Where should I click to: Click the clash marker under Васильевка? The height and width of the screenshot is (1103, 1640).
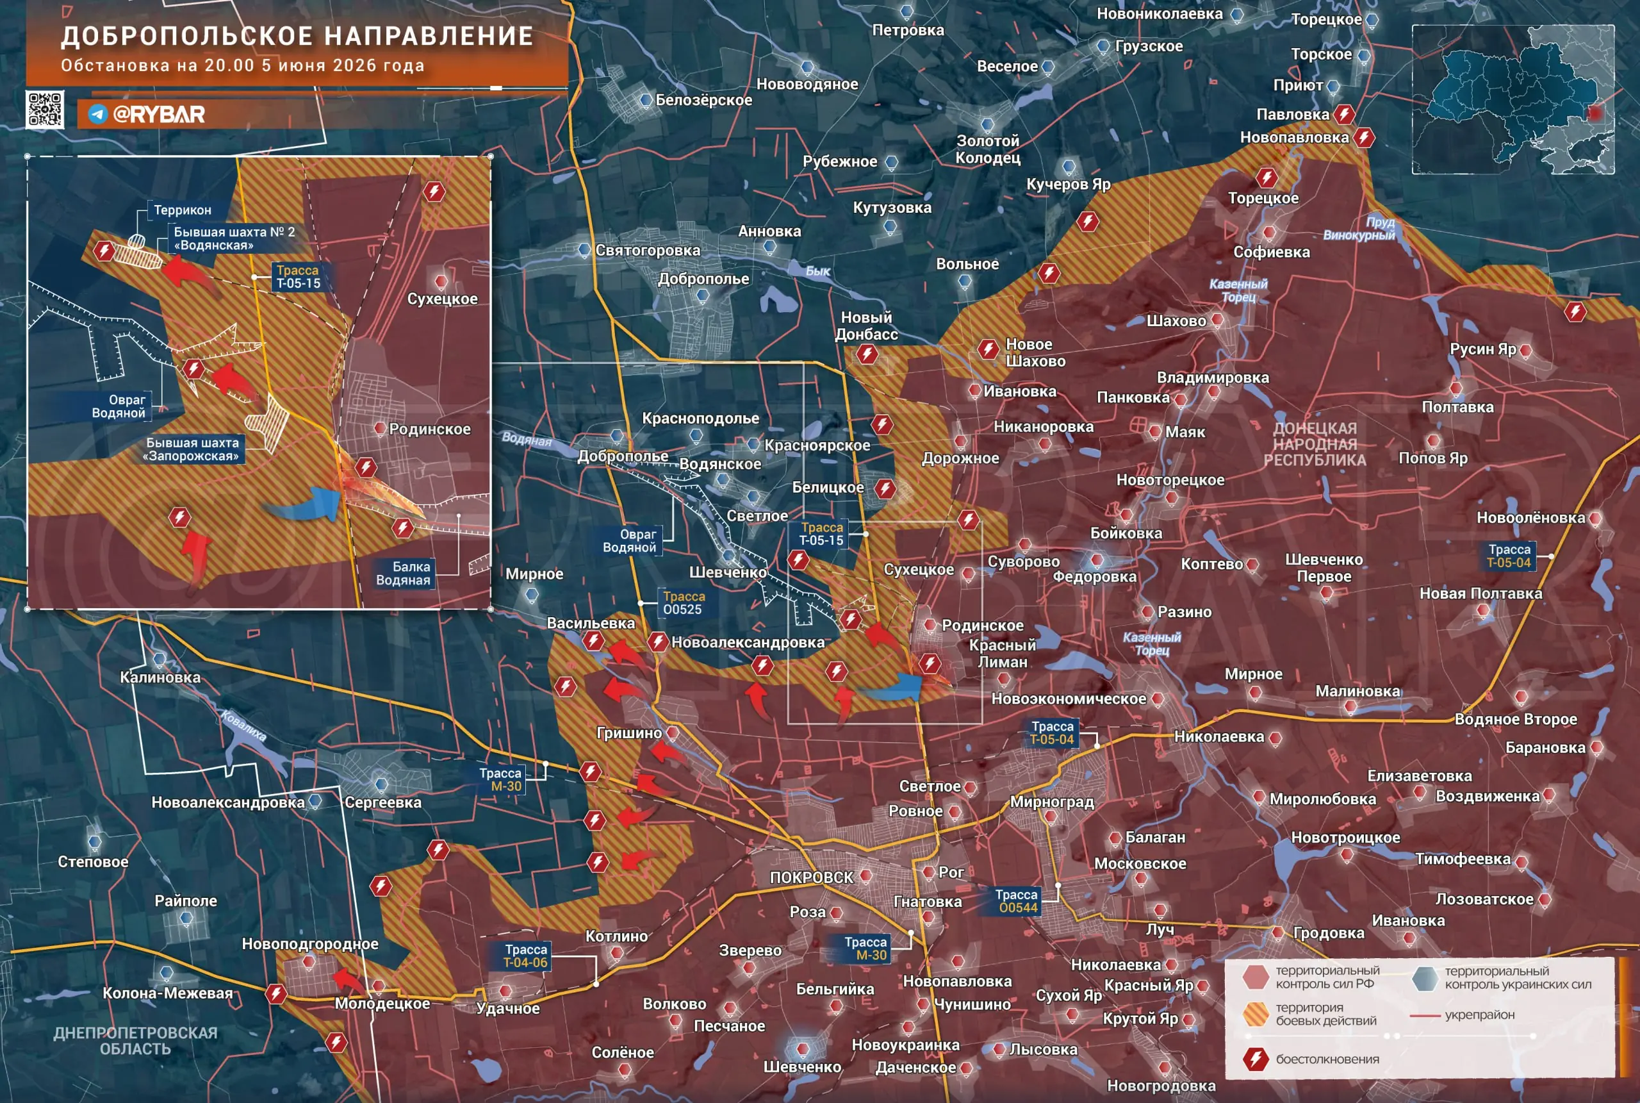pyautogui.click(x=593, y=641)
